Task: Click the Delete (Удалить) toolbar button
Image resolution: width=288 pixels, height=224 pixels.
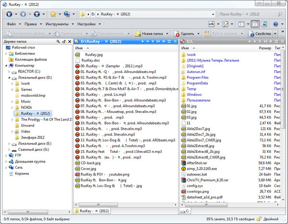Action: pos(185,34)
